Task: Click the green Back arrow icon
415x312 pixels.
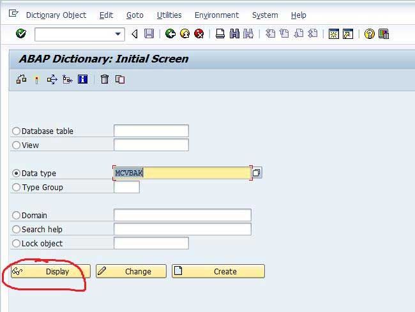Action: pyautogui.click(x=170, y=34)
